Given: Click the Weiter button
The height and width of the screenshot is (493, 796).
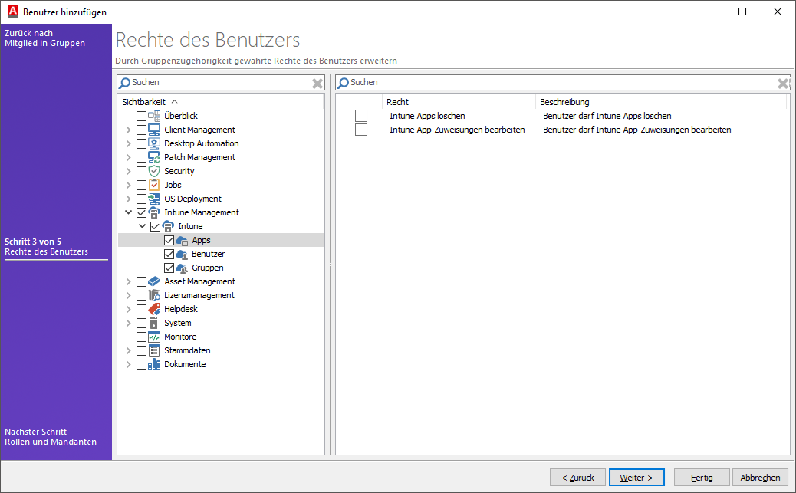Looking at the screenshot, I should point(636,477).
